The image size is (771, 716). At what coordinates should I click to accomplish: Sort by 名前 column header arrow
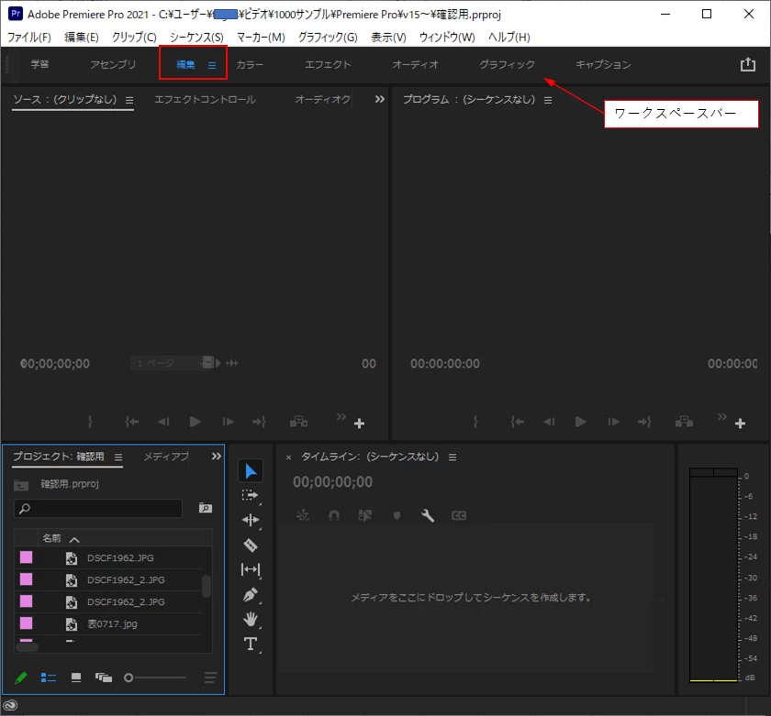pos(74,540)
